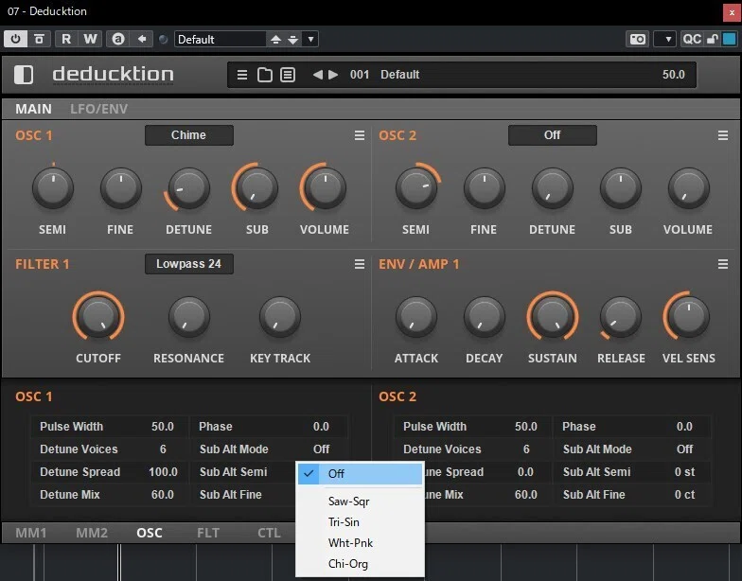Click the camera snapshot icon

click(x=638, y=39)
